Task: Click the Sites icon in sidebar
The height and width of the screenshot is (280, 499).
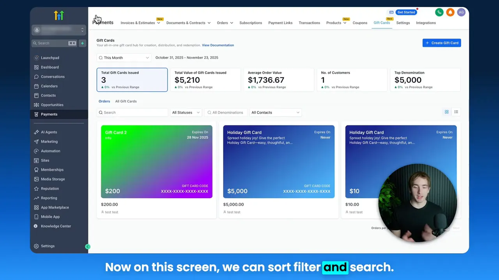Action: pos(36,160)
